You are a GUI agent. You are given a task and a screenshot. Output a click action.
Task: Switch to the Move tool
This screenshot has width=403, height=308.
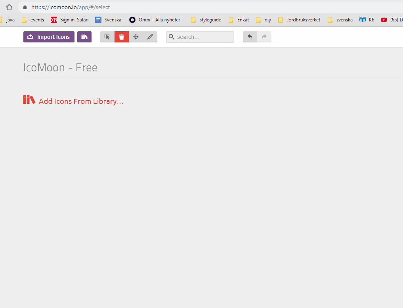pyautogui.click(x=136, y=37)
